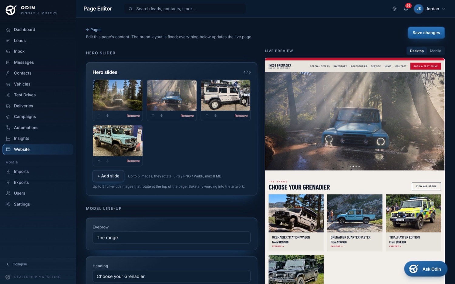Click the Imports download icon
The image size is (455, 284).
[x=8, y=172]
